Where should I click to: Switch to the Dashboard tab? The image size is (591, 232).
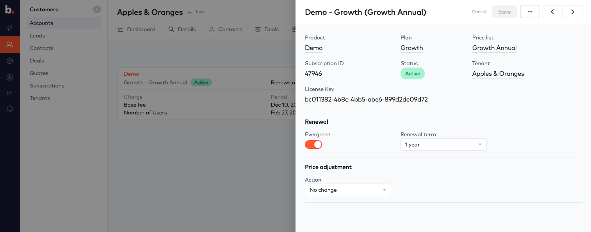tap(137, 29)
